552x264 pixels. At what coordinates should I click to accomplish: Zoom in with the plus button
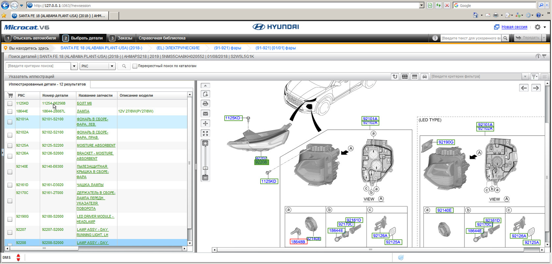coord(205,144)
